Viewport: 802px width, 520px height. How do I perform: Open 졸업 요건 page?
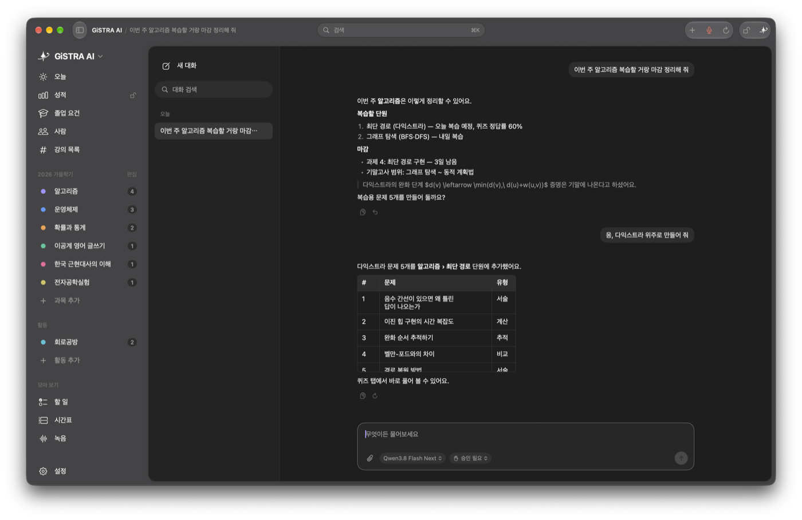87,113
